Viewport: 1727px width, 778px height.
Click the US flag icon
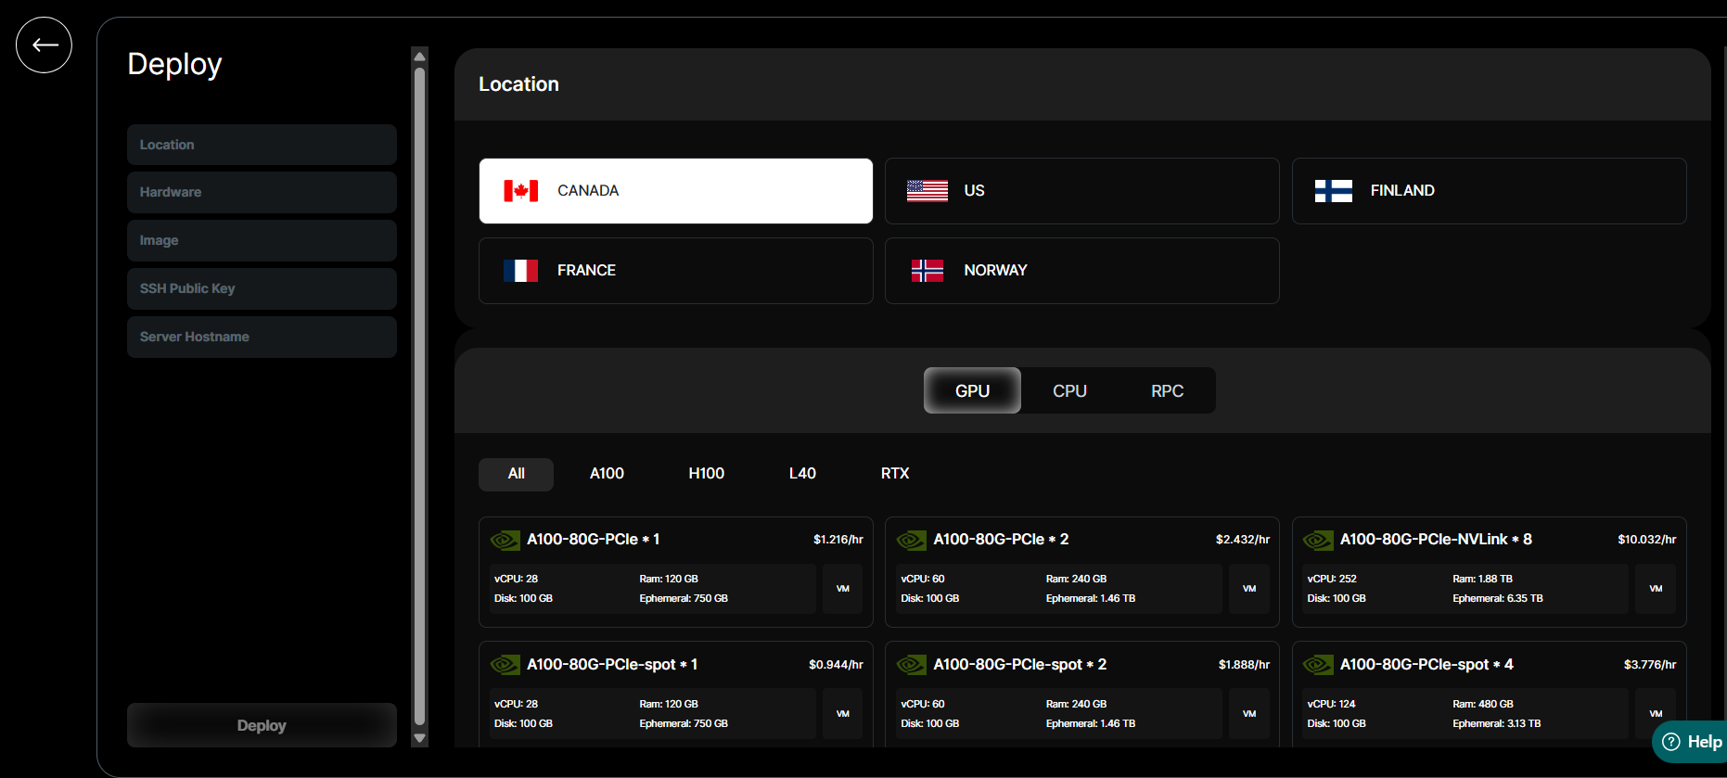click(x=927, y=191)
